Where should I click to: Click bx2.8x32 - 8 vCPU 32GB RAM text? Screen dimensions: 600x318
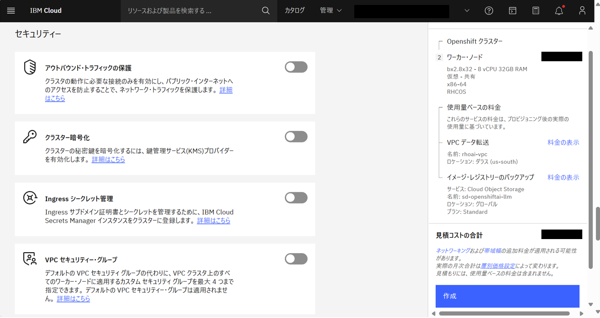point(487,69)
